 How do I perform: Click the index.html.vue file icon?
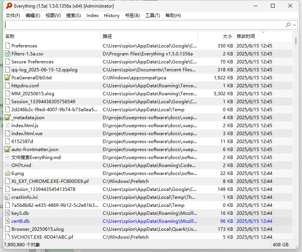pos(8,133)
